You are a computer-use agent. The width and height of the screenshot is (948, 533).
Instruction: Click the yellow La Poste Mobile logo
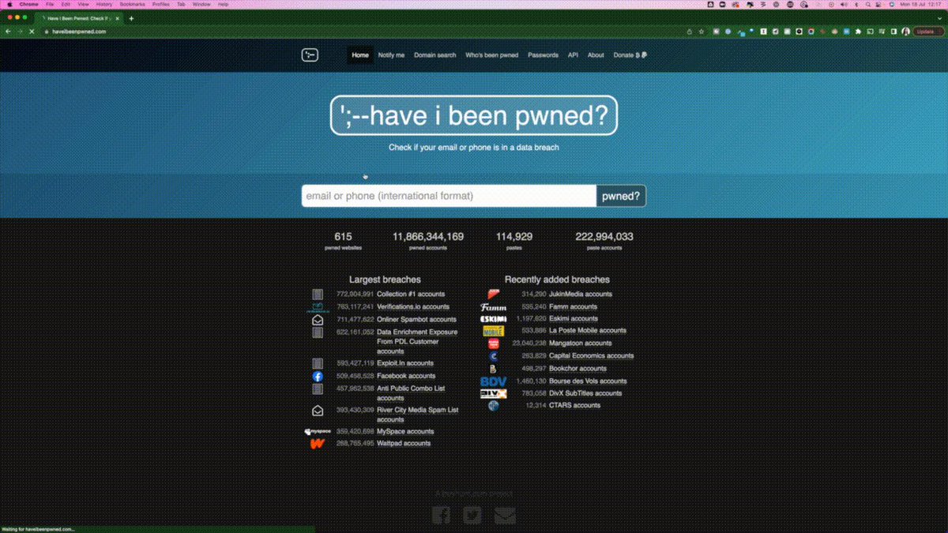(x=494, y=331)
